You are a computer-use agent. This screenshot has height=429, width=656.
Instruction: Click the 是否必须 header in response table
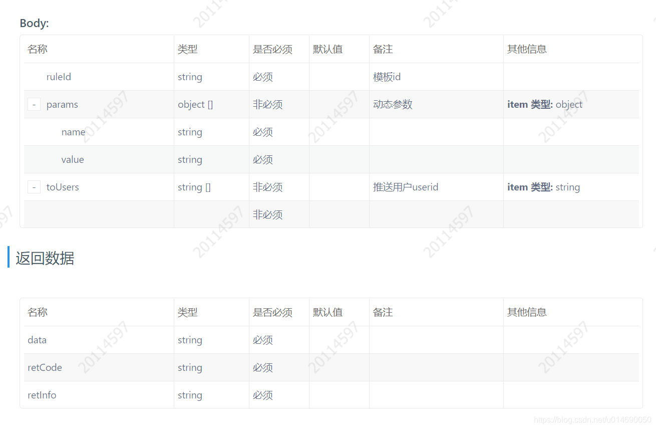(272, 312)
